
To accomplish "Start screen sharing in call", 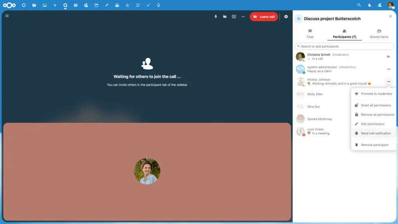I will pyautogui.click(x=234, y=16).
